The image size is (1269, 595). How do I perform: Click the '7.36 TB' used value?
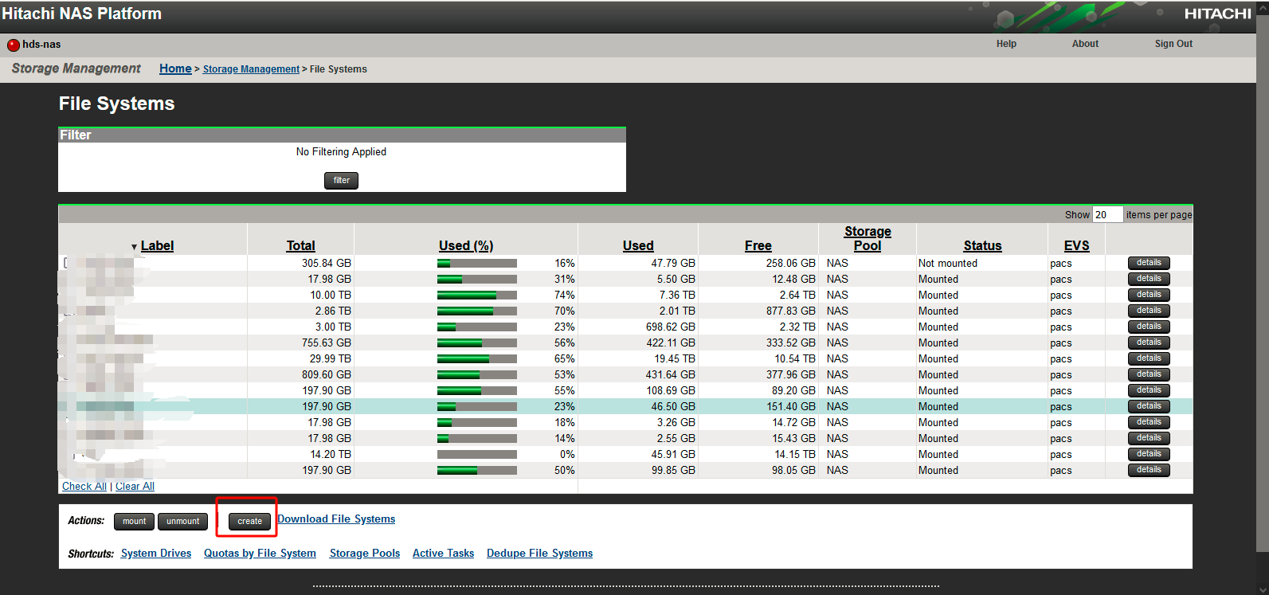[x=677, y=295]
